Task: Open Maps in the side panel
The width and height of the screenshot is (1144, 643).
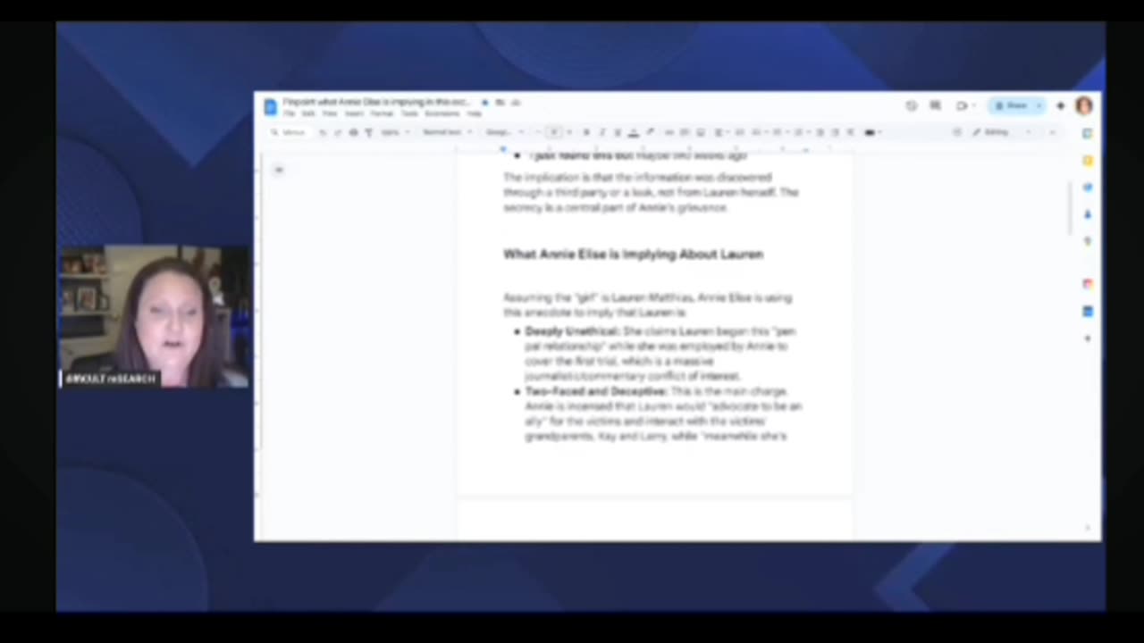Action: coord(1087,241)
